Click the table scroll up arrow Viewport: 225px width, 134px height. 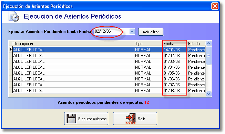click(x=209, y=43)
